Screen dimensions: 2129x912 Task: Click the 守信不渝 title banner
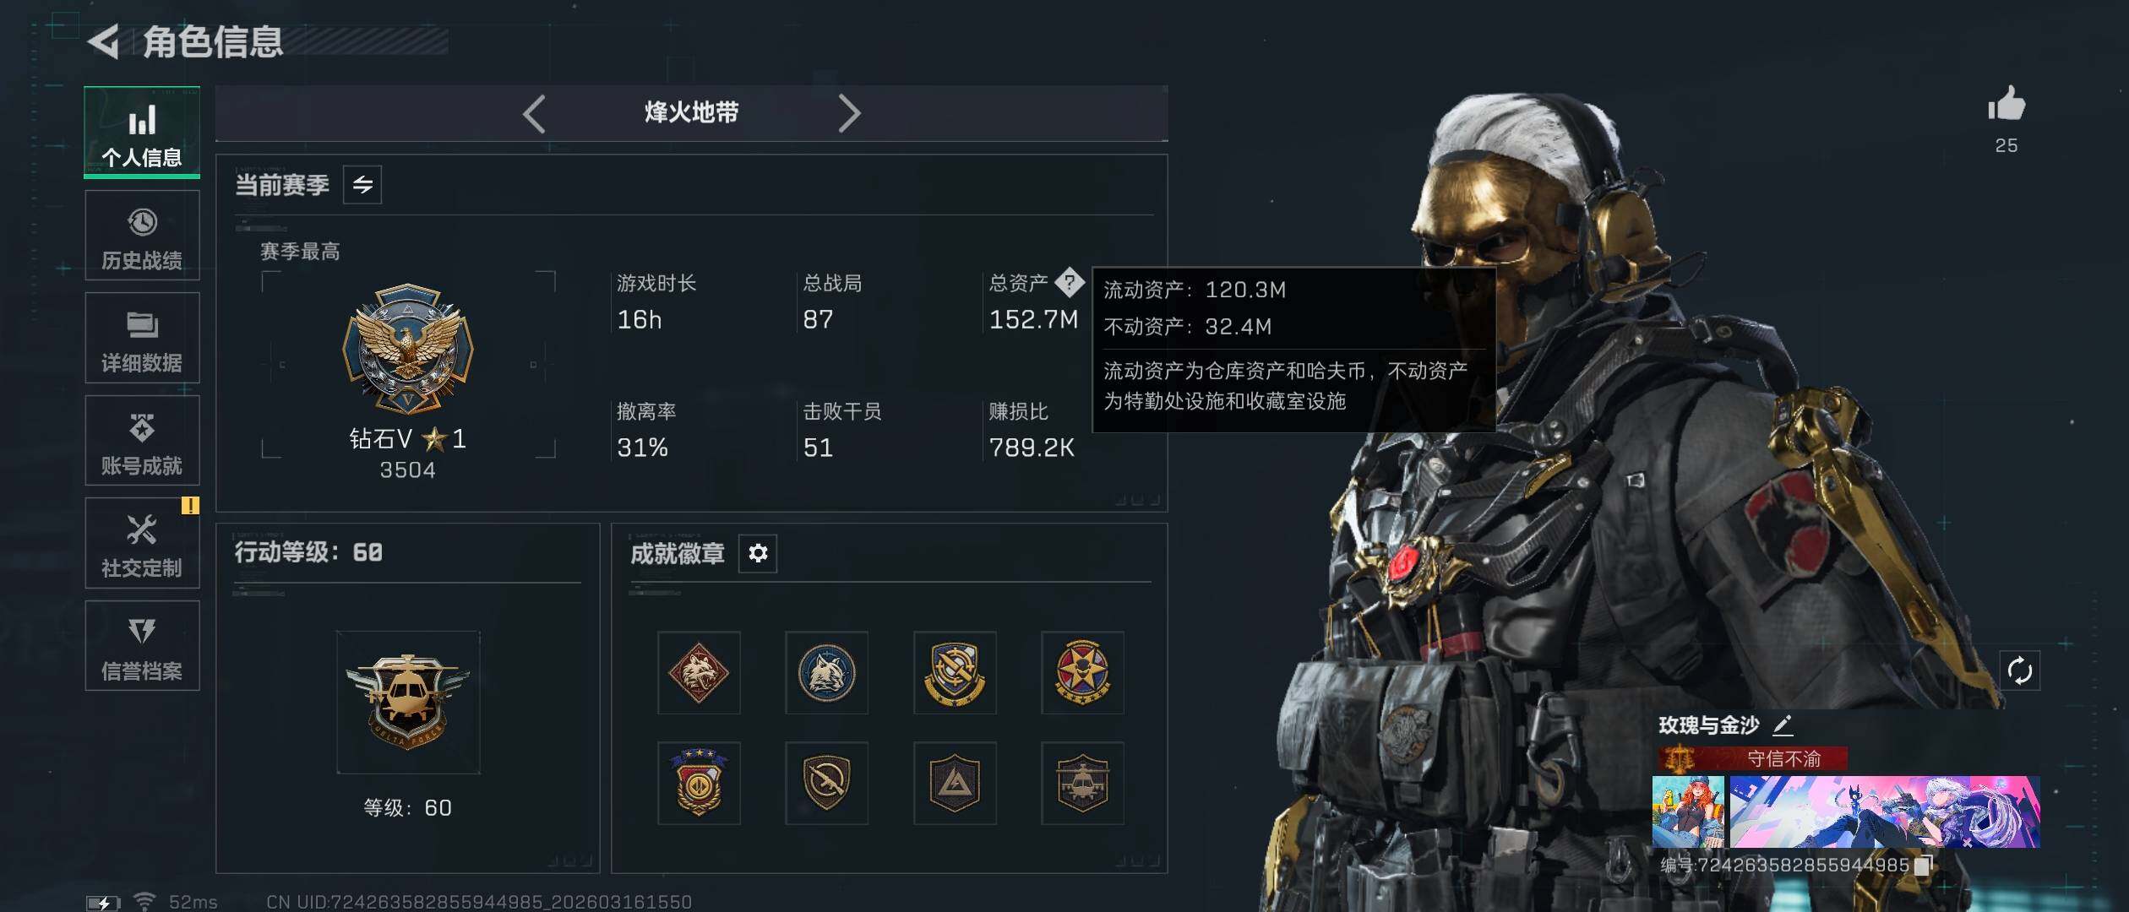pyautogui.click(x=1753, y=758)
